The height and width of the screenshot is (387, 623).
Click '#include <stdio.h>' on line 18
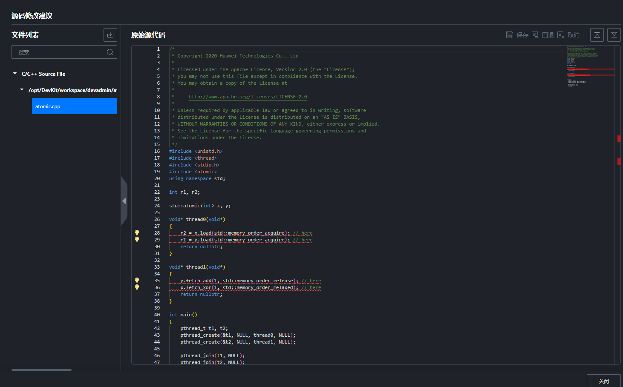[194, 165]
